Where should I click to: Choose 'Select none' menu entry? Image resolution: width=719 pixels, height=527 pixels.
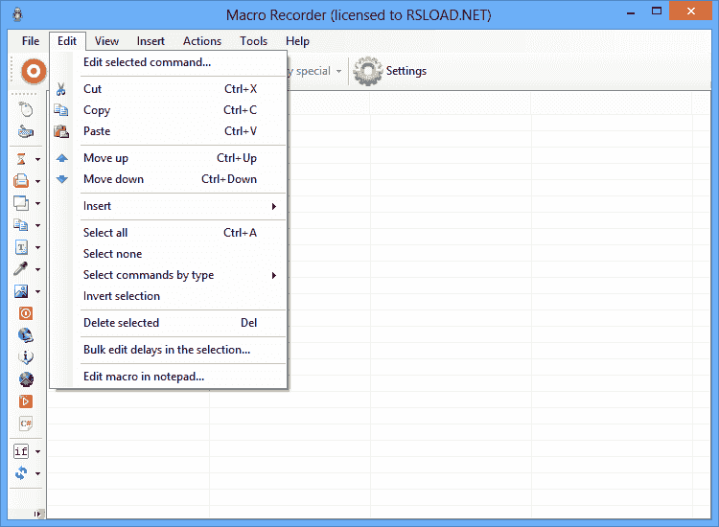pyautogui.click(x=169, y=254)
